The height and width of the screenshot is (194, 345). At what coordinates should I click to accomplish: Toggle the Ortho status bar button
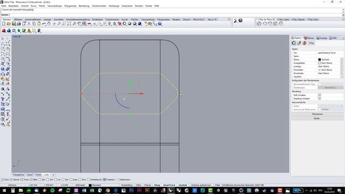[139, 185]
